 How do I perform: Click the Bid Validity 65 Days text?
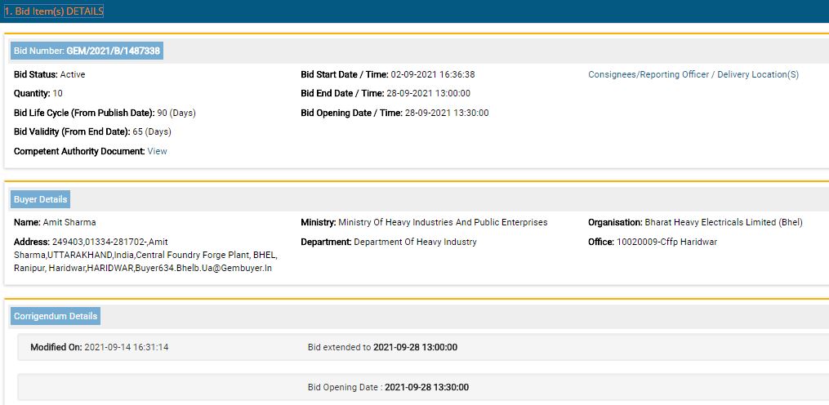(152, 131)
